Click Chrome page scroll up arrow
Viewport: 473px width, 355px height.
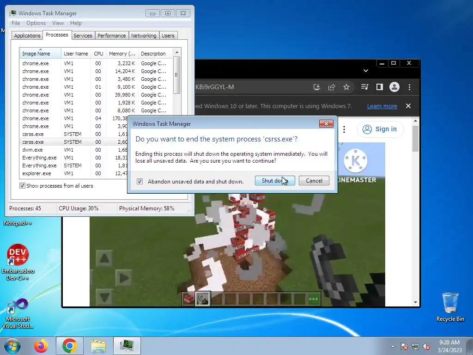tap(415, 121)
